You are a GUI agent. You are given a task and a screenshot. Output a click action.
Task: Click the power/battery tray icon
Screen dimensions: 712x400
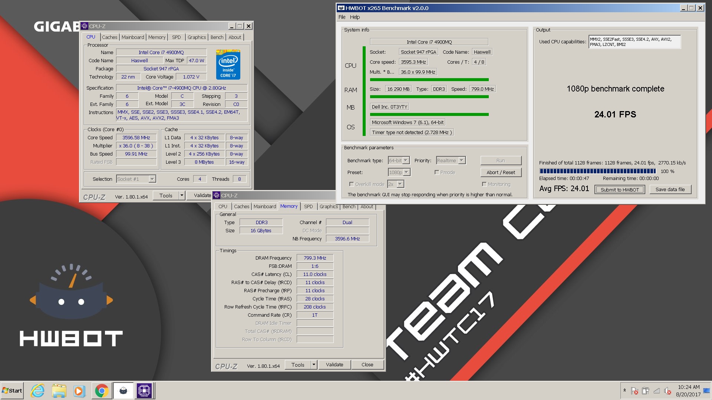pyautogui.click(x=646, y=391)
